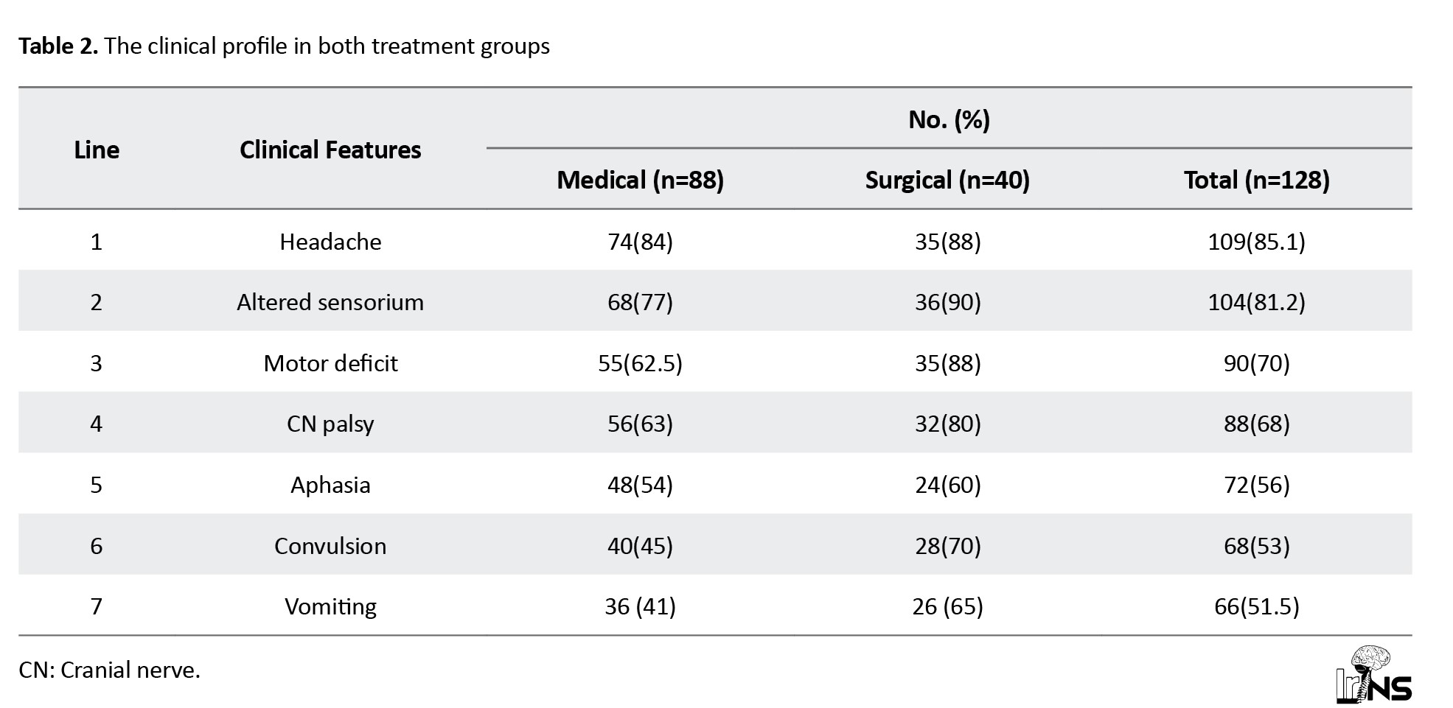Click the Medical (n=88) column header
1453x708 pixels.
click(x=640, y=180)
